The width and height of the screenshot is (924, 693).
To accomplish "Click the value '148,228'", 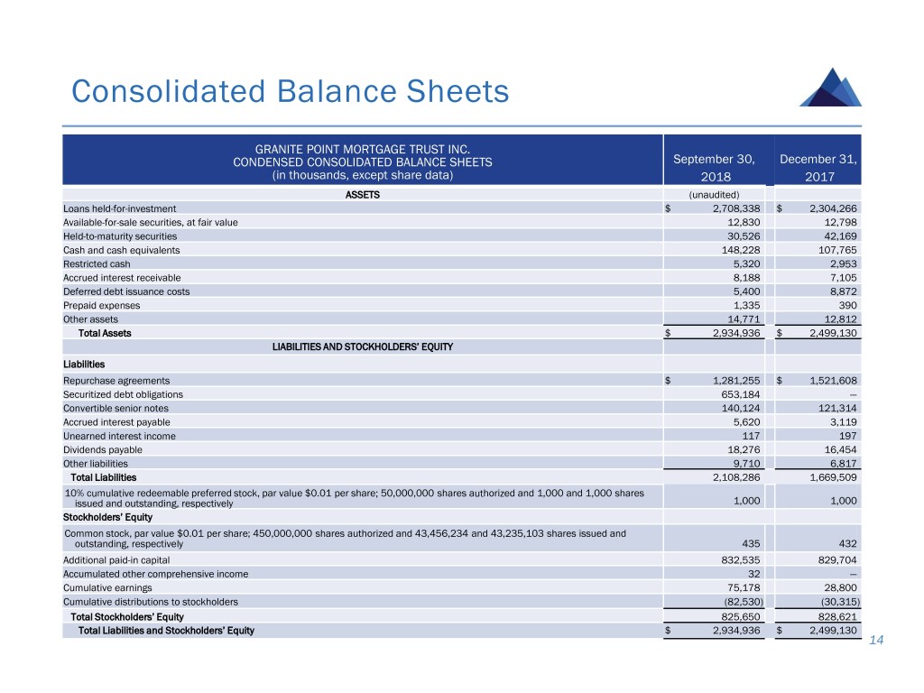I will [x=741, y=250].
